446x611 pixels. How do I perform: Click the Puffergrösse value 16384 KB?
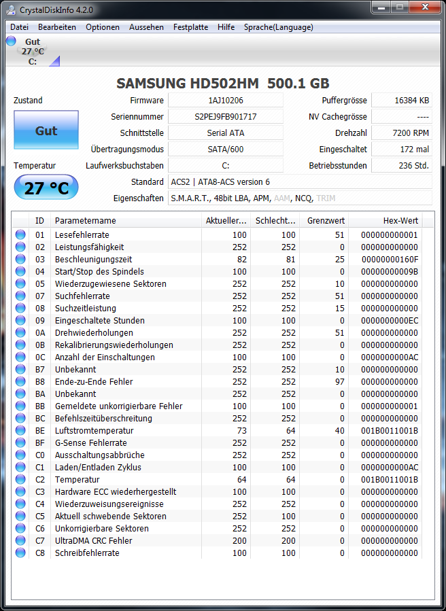point(402,100)
